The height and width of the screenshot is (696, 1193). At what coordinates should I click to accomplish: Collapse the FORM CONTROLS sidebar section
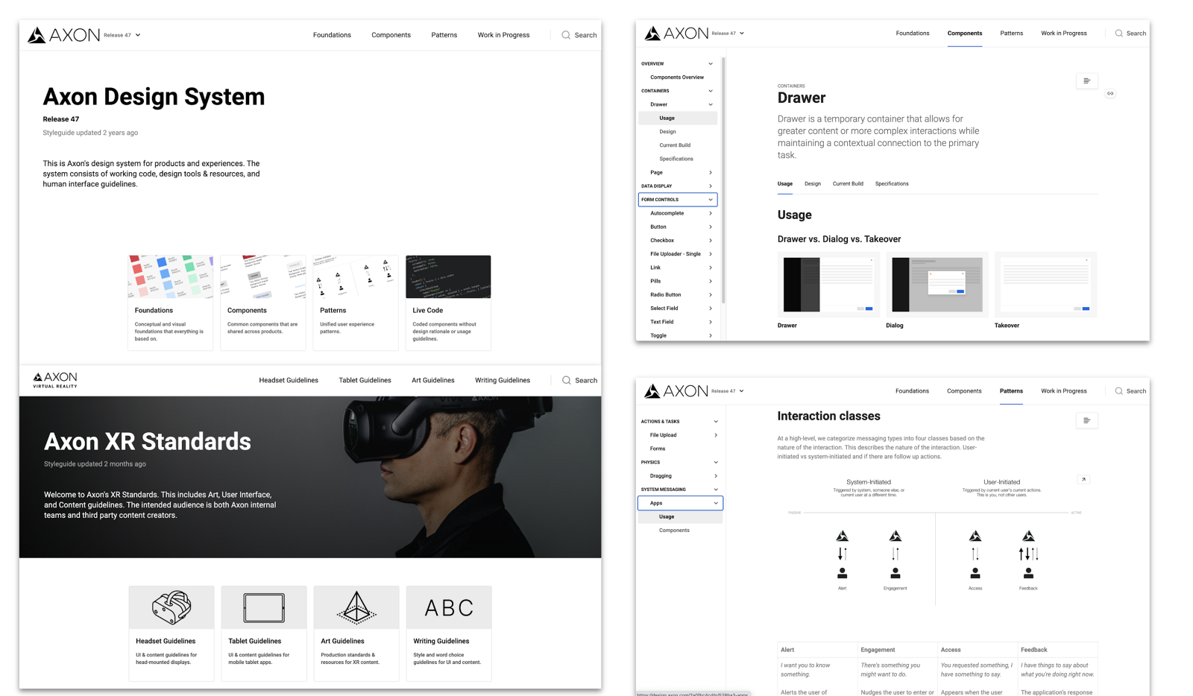click(x=711, y=200)
